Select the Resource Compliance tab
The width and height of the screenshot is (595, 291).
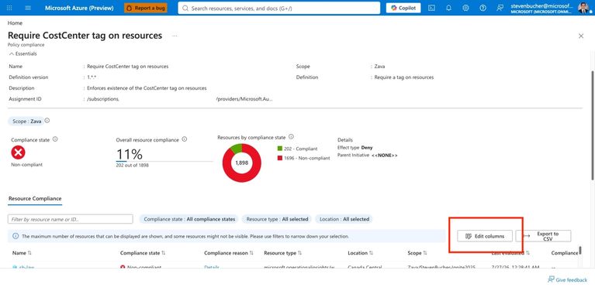click(35, 199)
